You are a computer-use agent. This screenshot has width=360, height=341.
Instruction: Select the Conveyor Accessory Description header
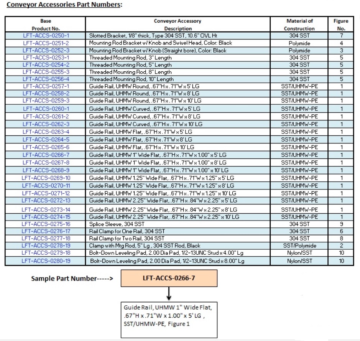tap(178, 25)
